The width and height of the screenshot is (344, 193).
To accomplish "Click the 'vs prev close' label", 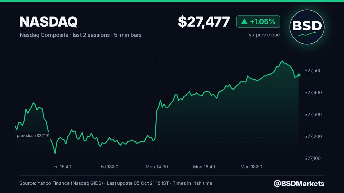I will point(264,35).
